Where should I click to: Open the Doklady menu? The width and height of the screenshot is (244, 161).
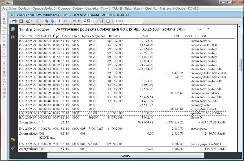pyautogui.click(x=24, y=8)
